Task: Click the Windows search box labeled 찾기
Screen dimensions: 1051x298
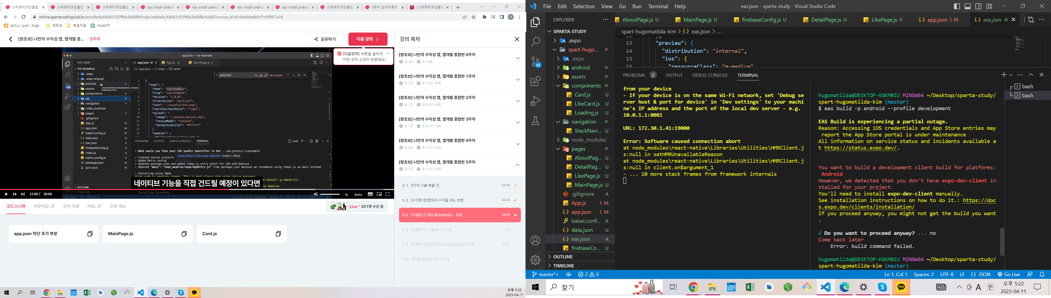Action: tap(605, 287)
